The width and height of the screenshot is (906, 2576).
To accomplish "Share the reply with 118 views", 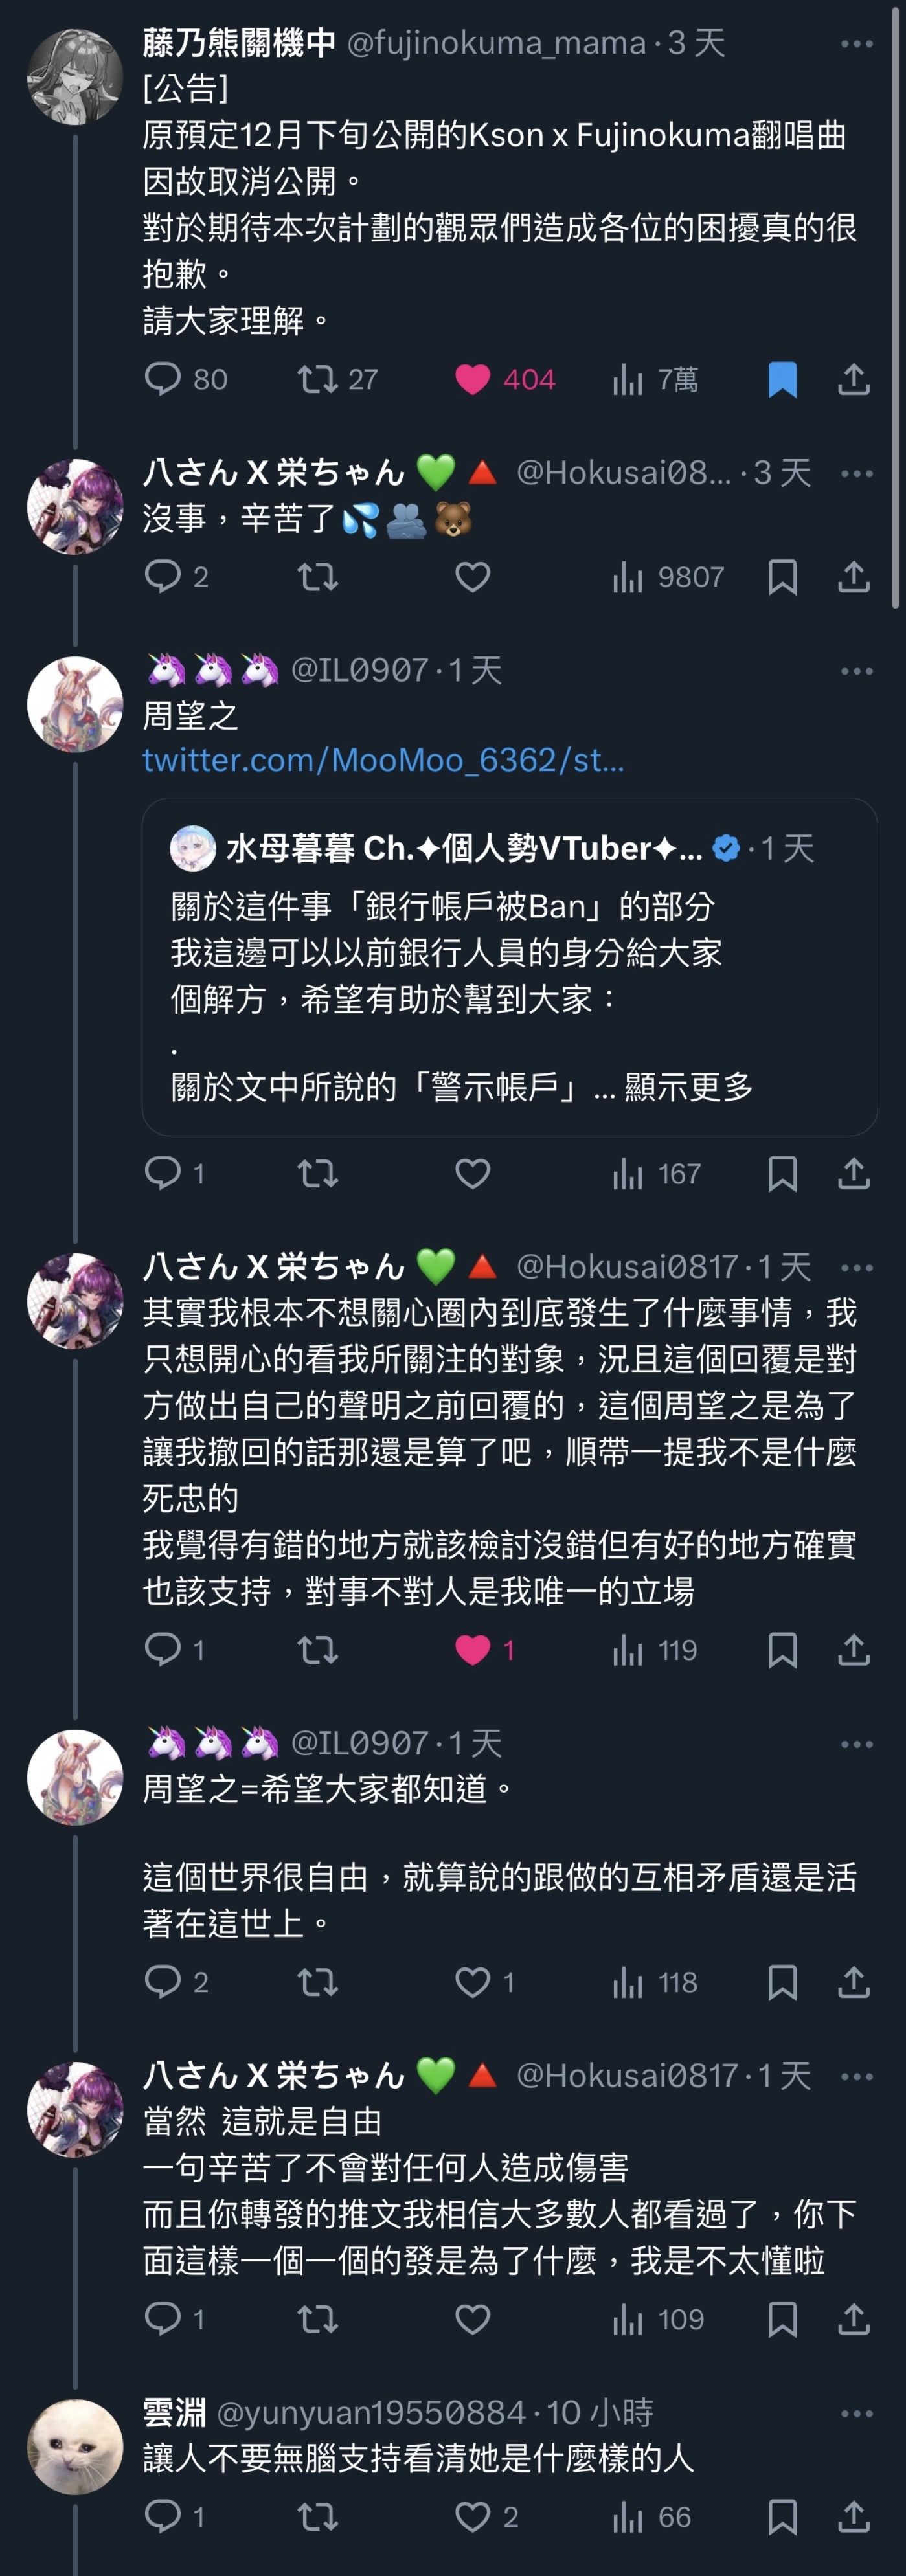I will [x=853, y=1982].
